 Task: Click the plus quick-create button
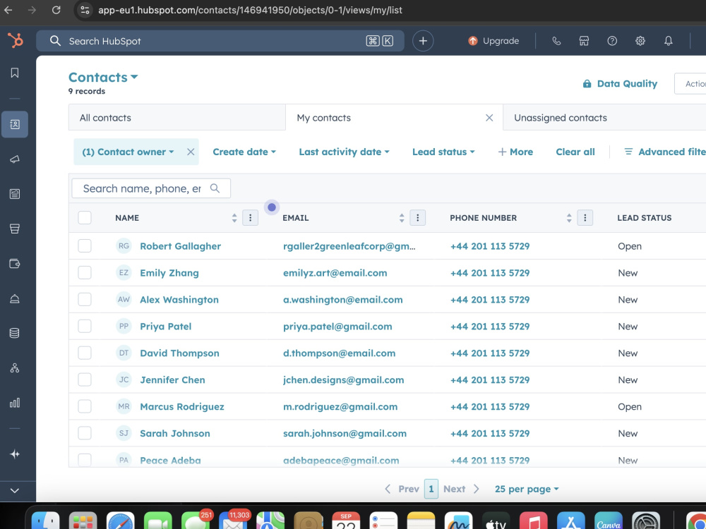(423, 41)
